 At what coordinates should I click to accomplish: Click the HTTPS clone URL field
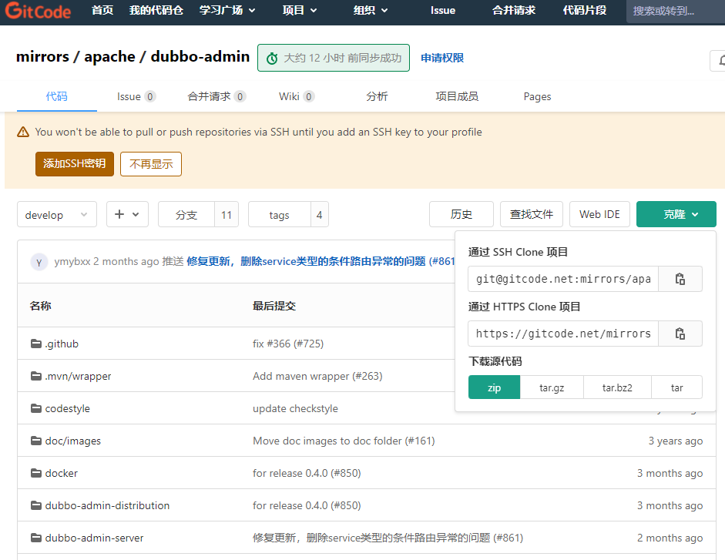tap(563, 334)
